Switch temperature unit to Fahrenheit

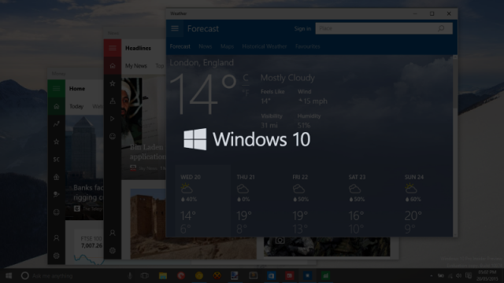(246, 93)
